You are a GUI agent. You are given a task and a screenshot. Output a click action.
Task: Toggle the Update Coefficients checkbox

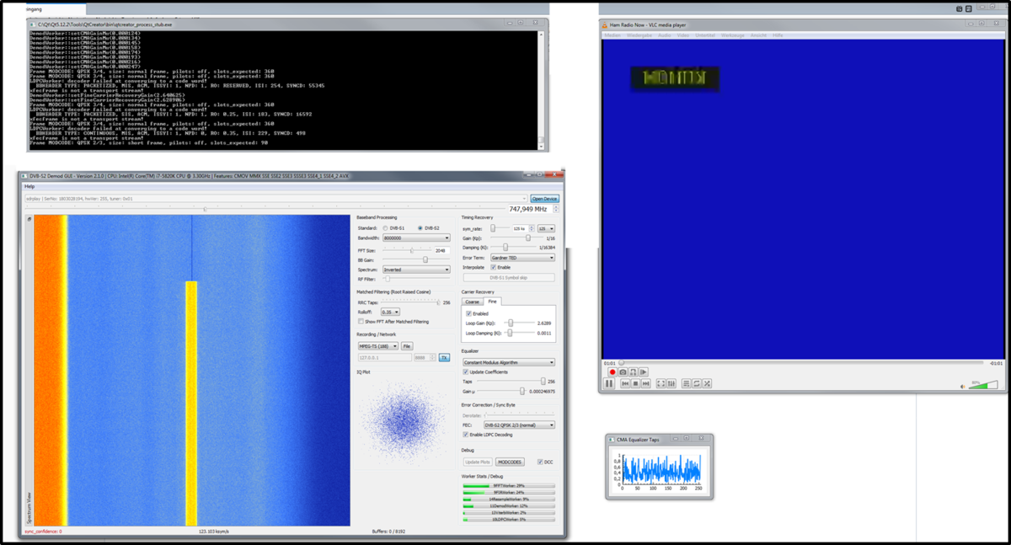pyautogui.click(x=465, y=372)
